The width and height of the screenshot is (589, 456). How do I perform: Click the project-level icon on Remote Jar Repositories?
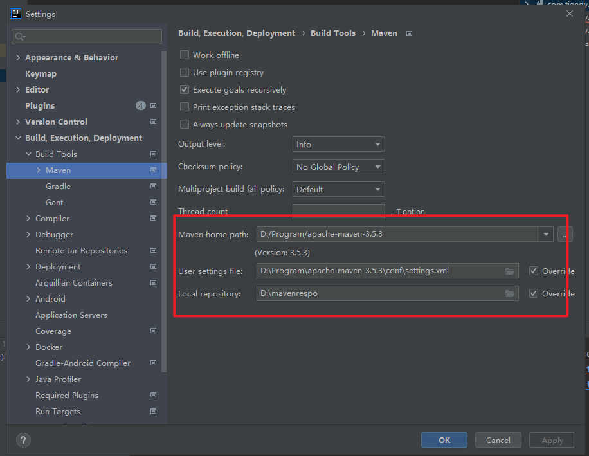click(153, 250)
